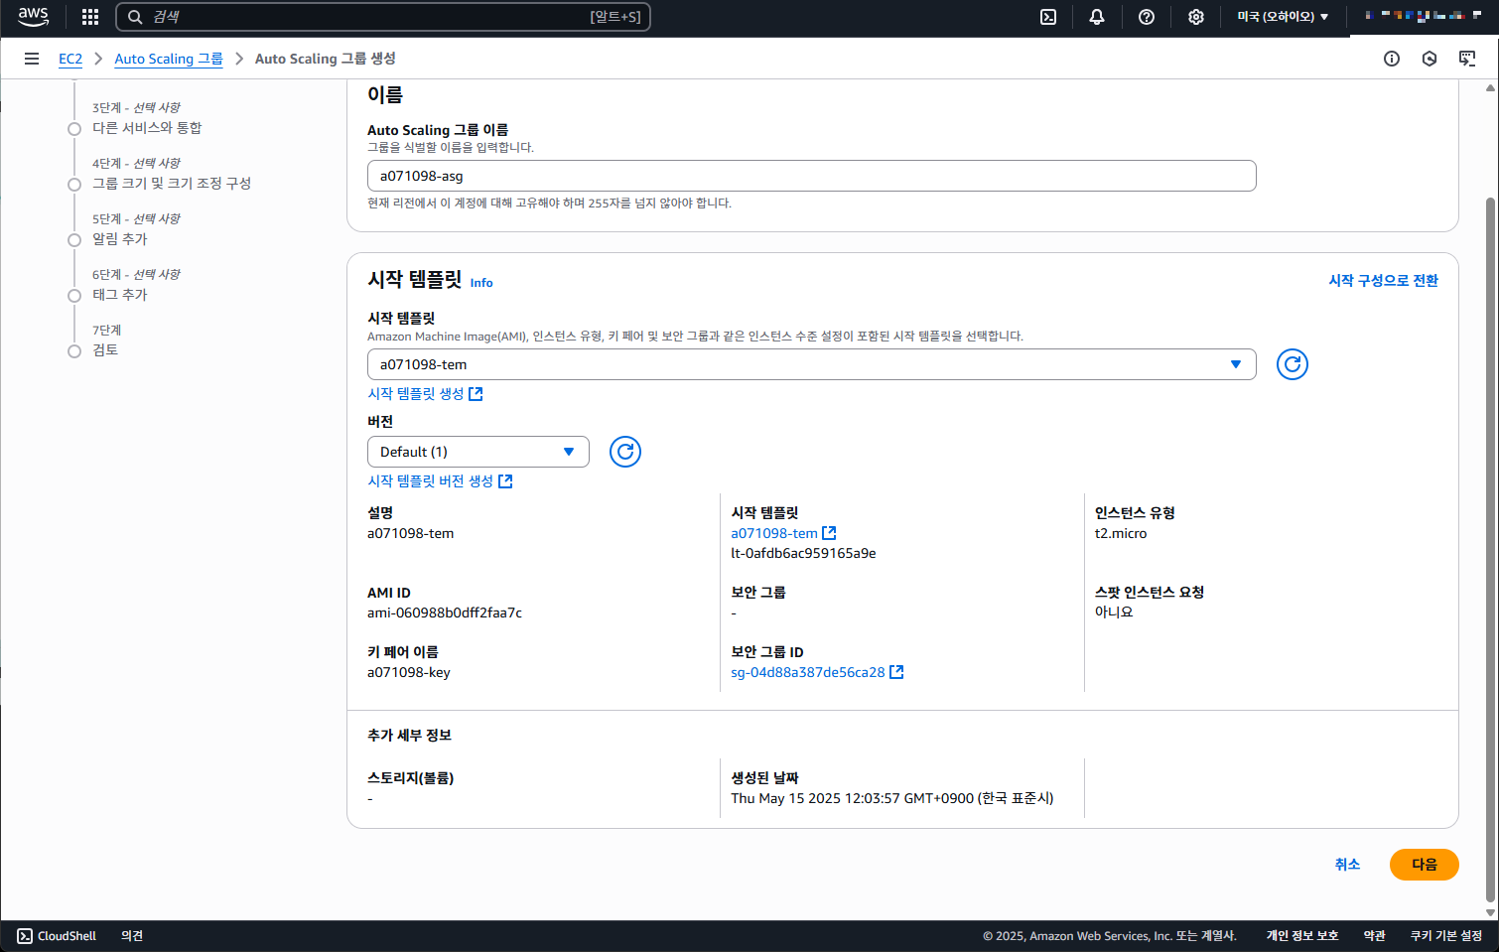Click the 시작 템플릿 생성 link
Viewport: 1499px width, 952px height.
point(416,394)
